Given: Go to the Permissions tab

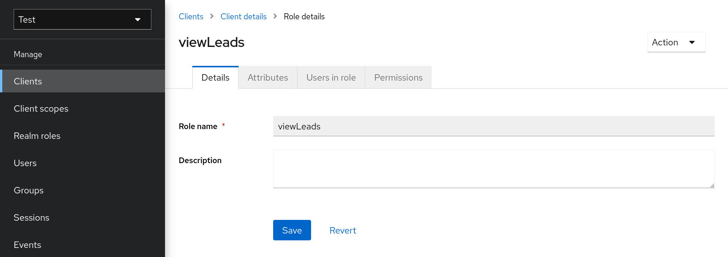Looking at the screenshot, I should coord(398,78).
